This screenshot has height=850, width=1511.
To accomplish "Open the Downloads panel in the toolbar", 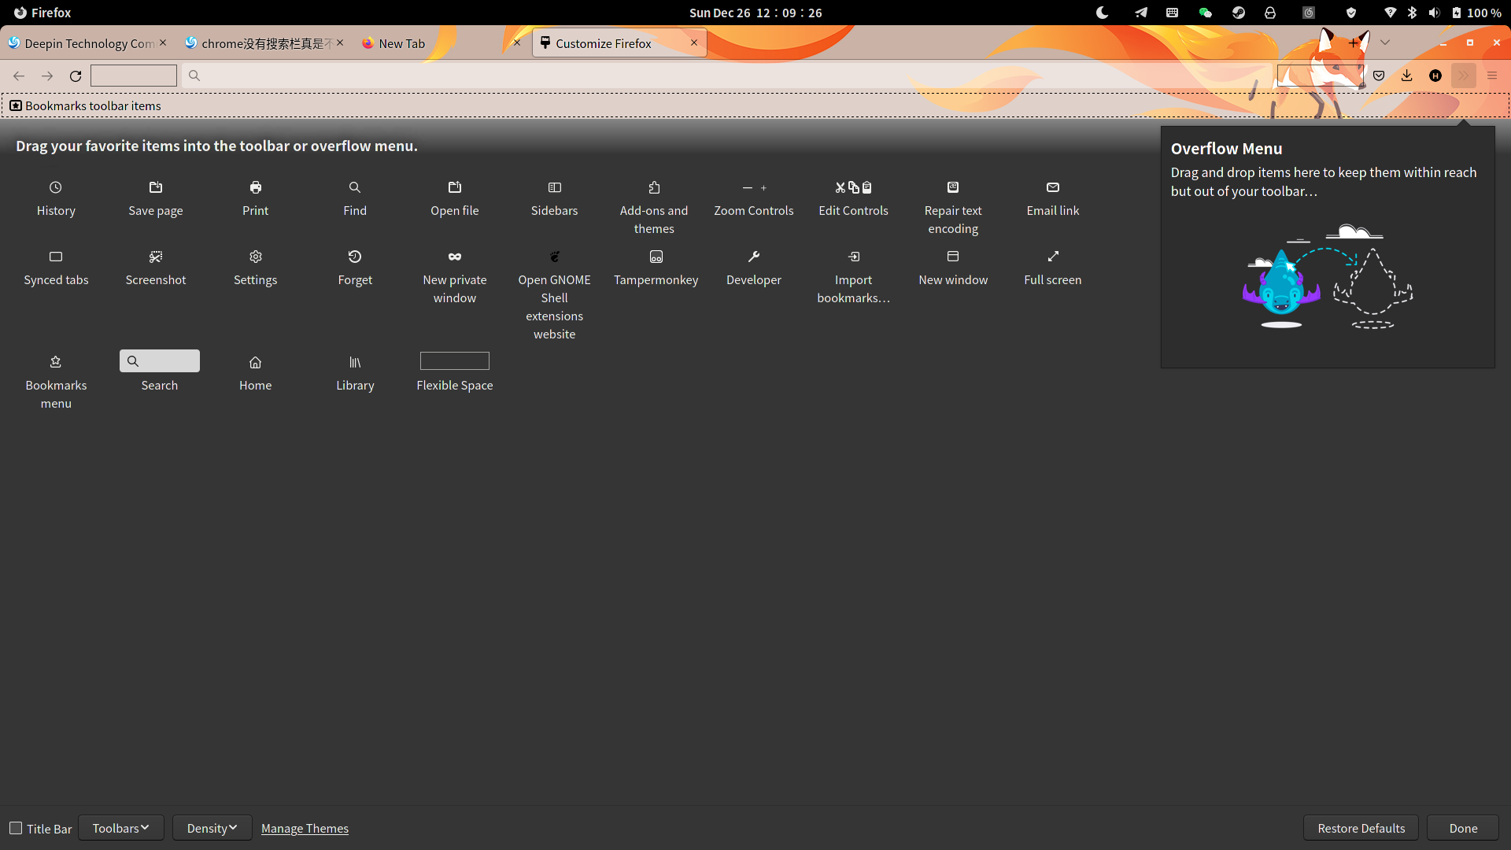I will coord(1406,75).
